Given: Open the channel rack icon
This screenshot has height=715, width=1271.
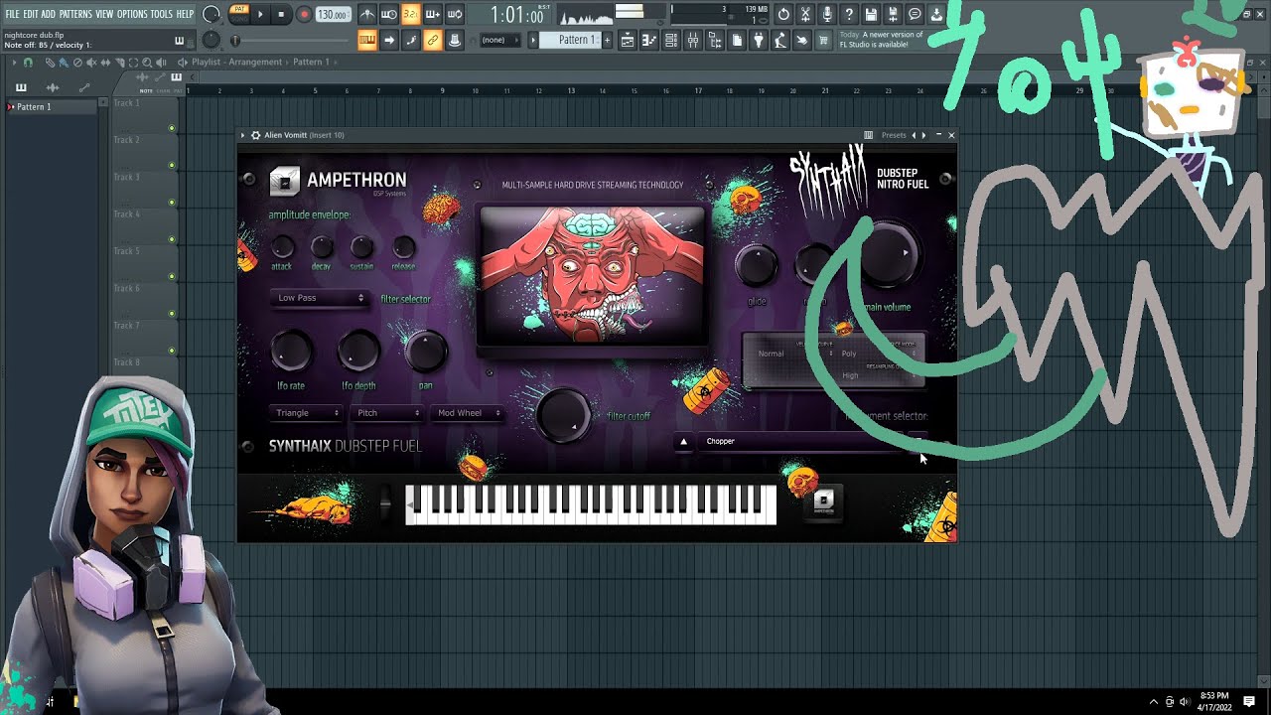Looking at the screenshot, I should (671, 40).
